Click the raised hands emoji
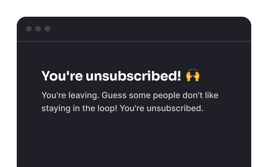 coord(193,75)
